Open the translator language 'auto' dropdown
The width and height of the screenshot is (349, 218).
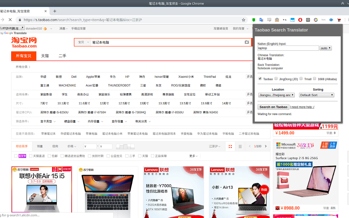pyautogui.click(x=325, y=48)
